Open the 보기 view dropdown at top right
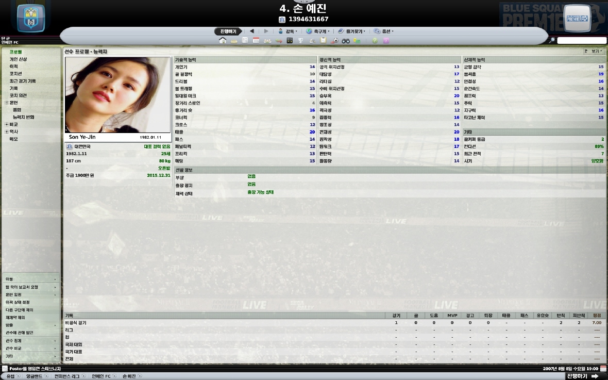This screenshot has width=608, height=380. click(x=594, y=52)
